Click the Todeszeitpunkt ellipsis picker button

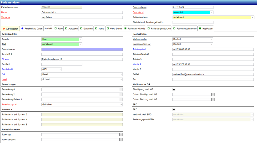pos(121,140)
